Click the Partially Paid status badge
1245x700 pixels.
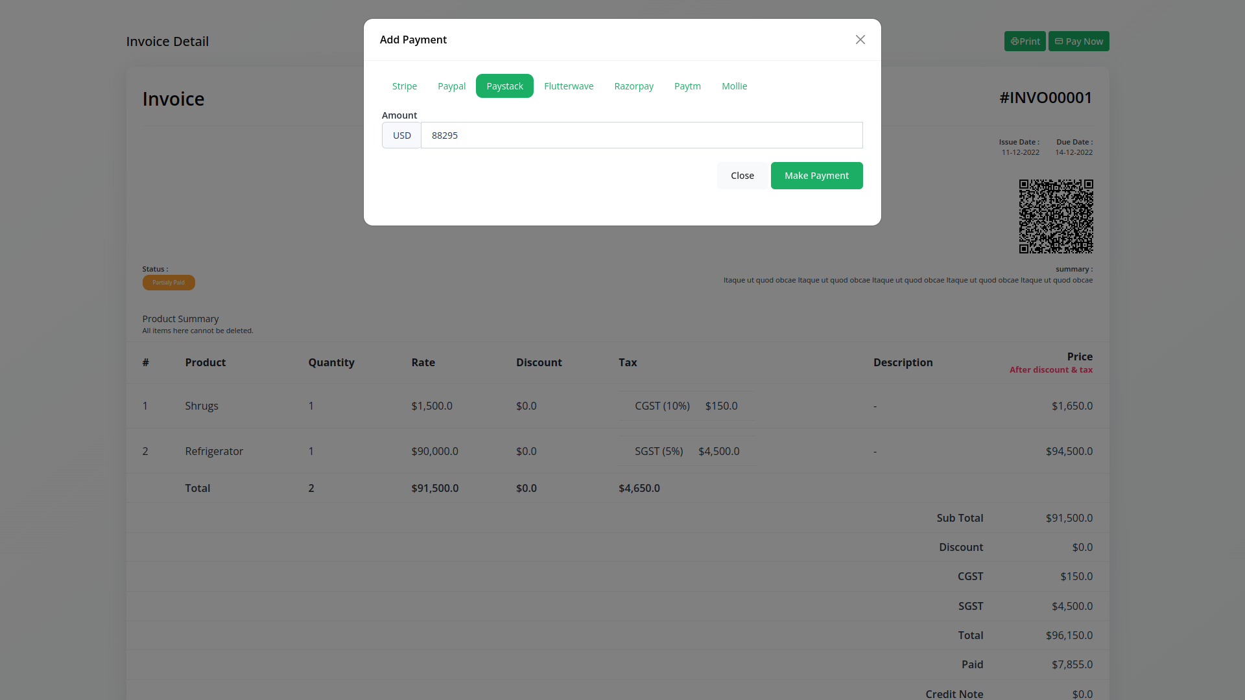169,283
